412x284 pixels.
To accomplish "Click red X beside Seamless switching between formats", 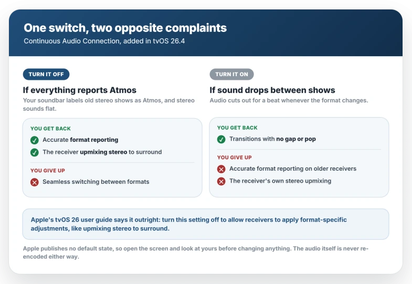I will click(35, 182).
